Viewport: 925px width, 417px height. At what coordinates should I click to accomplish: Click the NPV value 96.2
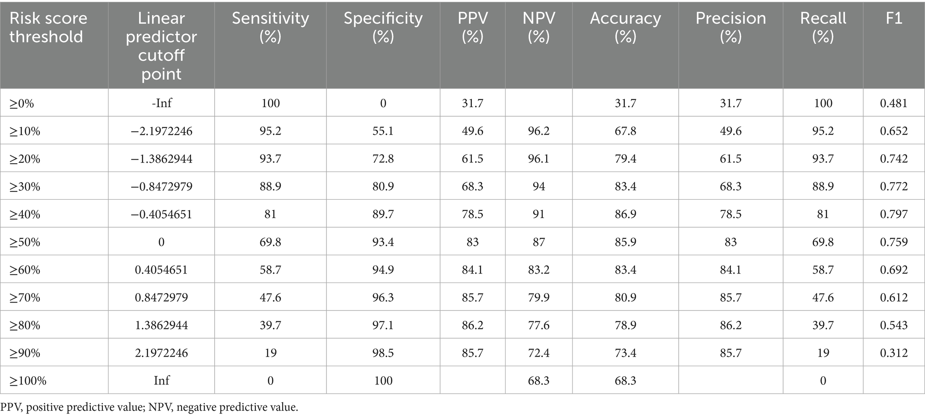(x=539, y=131)
